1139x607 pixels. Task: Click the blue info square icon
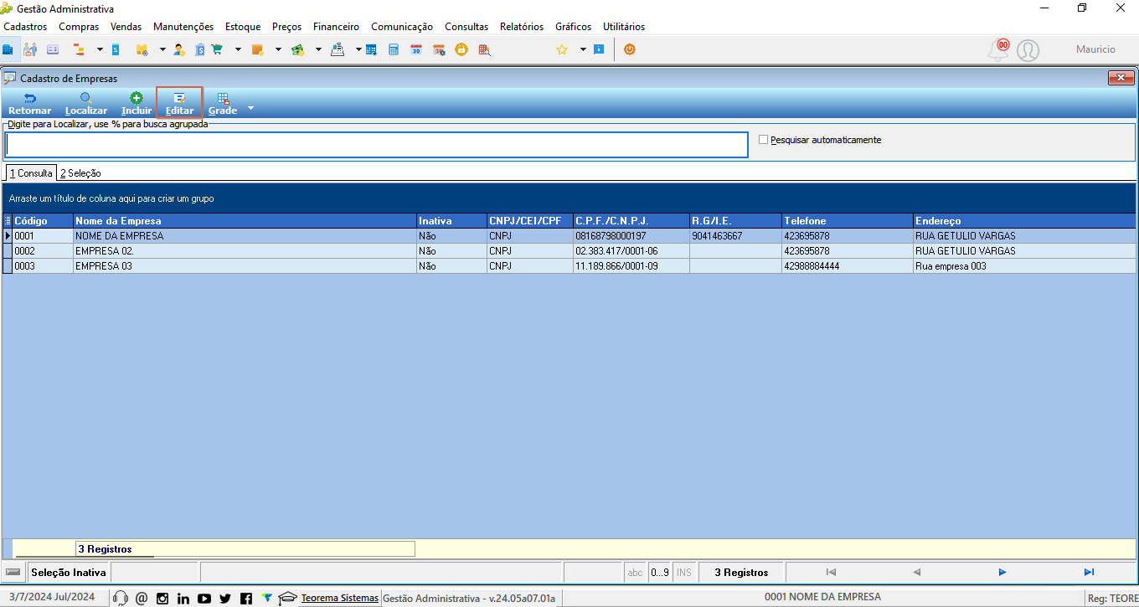[599, 50]
